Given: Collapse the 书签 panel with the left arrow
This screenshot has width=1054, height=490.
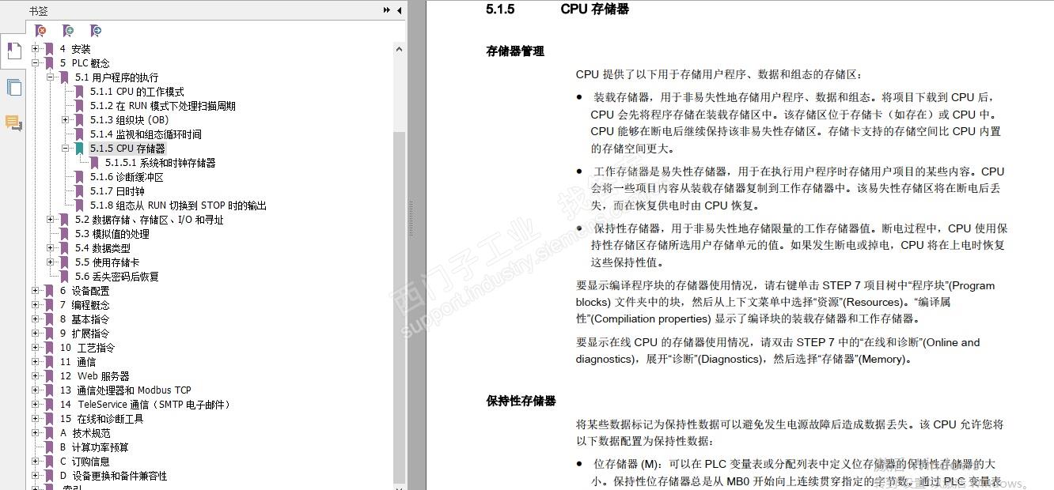Looking at the screenshot, I should pyautogui.click(x=399, y=10).
